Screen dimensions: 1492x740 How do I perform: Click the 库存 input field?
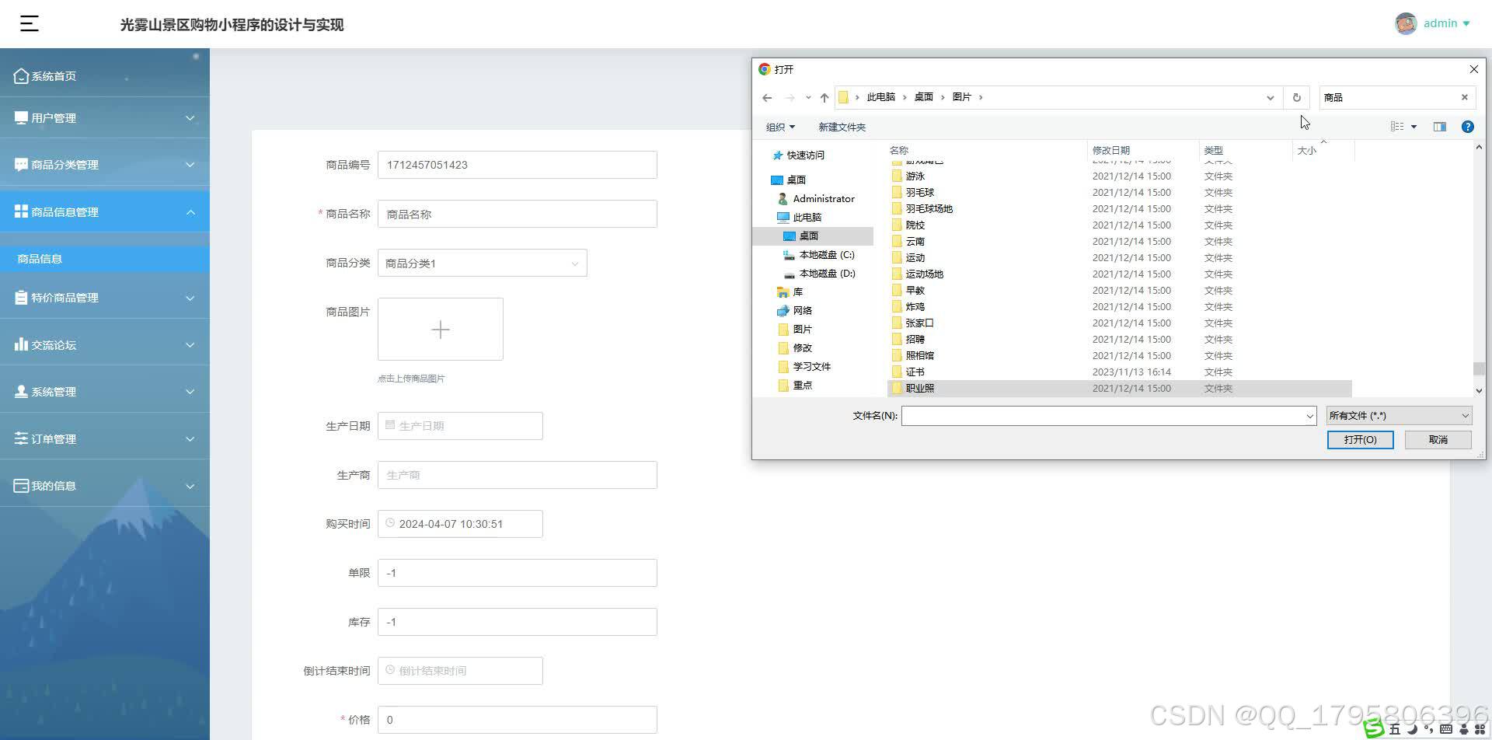(518, 622)
